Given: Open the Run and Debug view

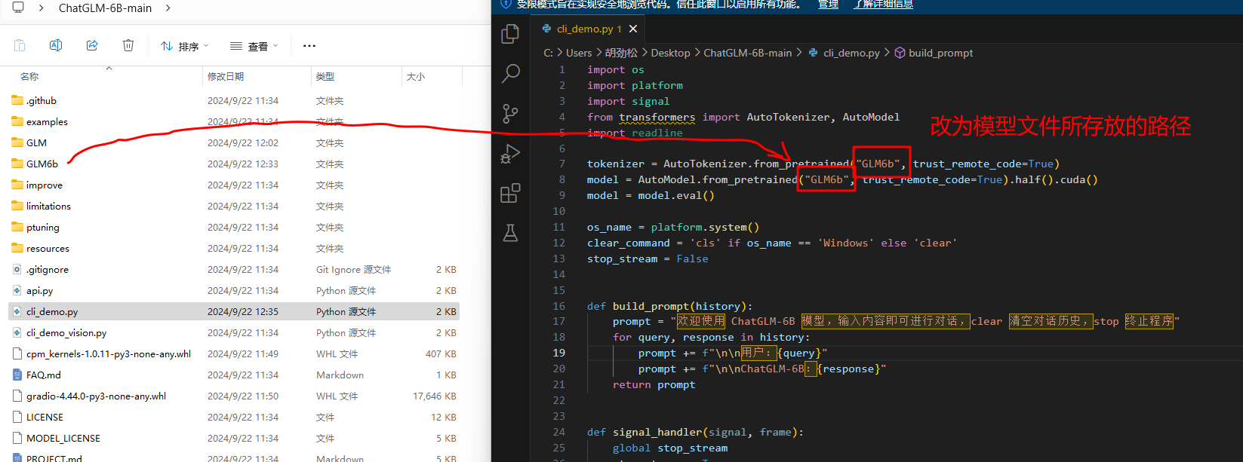Looking at the screenshot, I should tap(510, 153).
